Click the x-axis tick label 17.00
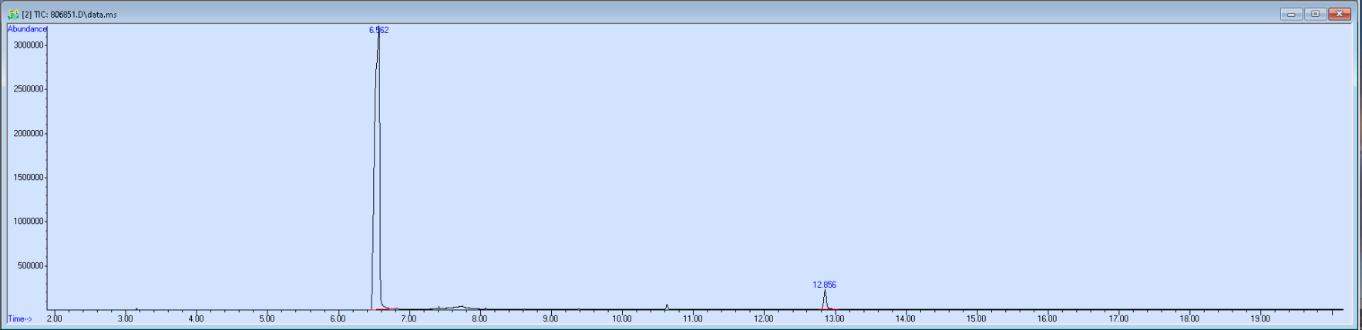Viewport: 1362px width, 330px height. point(1118,318)
